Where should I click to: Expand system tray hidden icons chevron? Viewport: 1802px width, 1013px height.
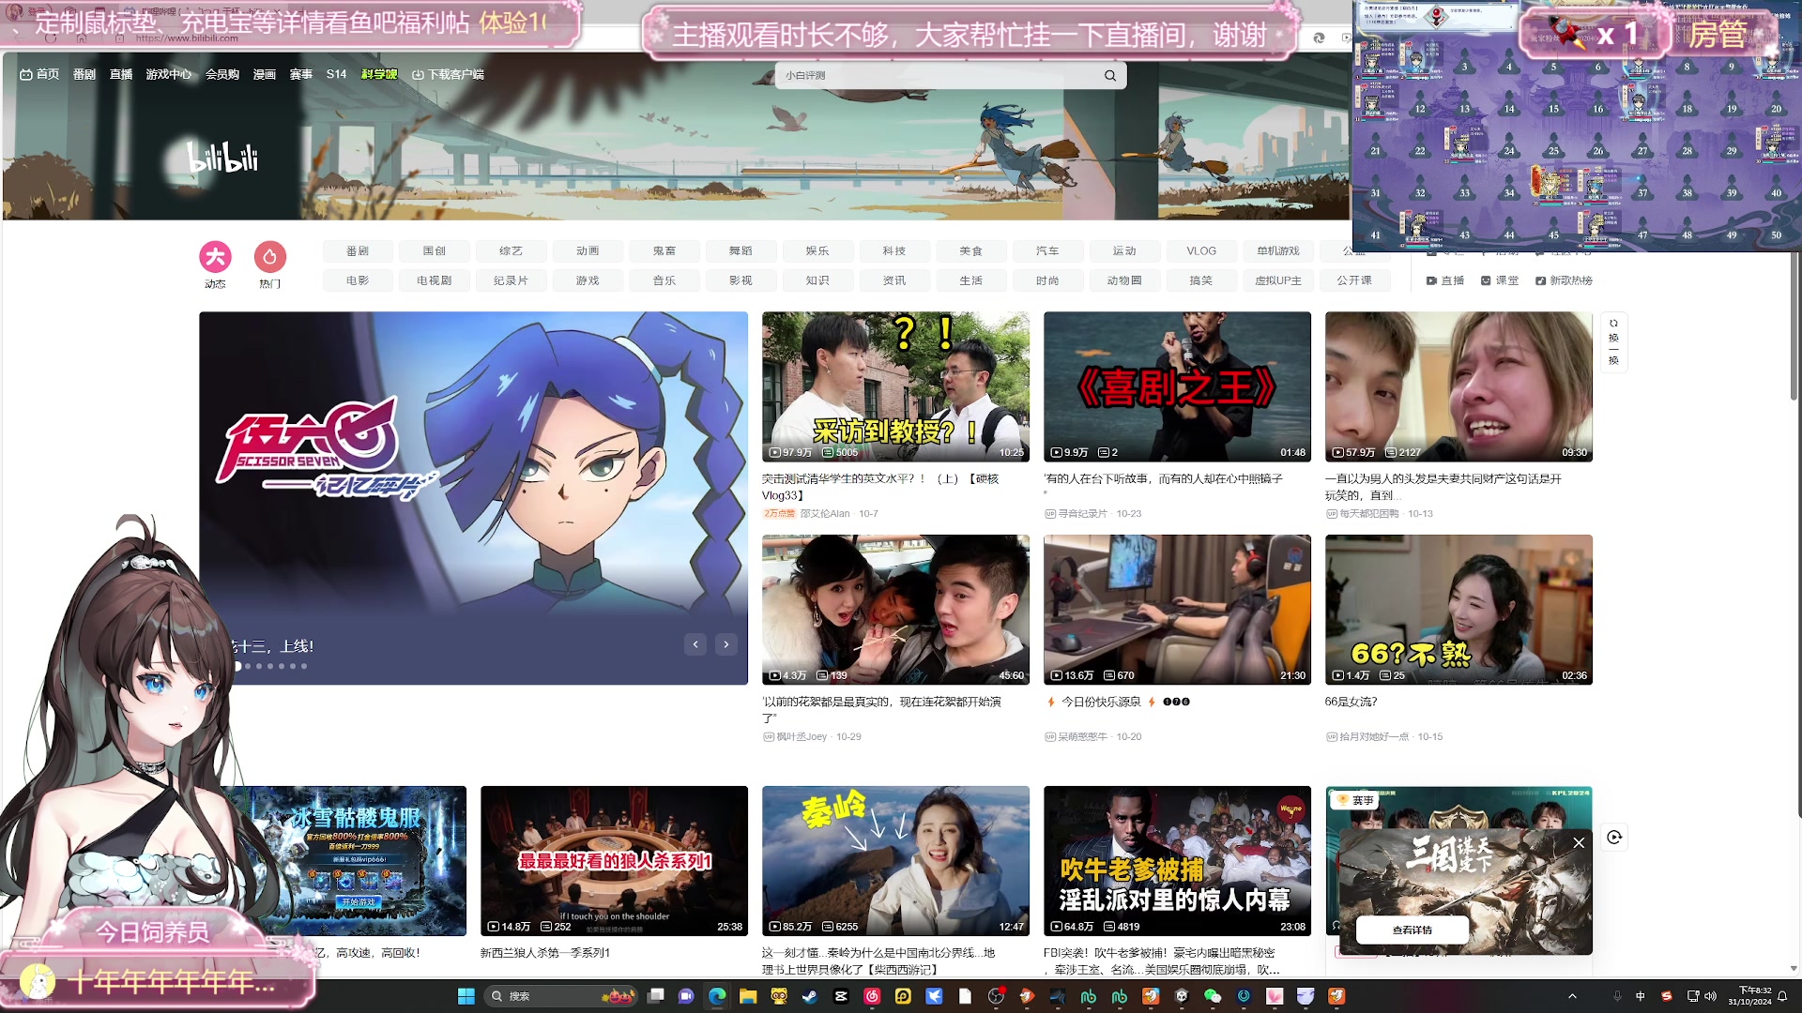(x=1572, y=996)
